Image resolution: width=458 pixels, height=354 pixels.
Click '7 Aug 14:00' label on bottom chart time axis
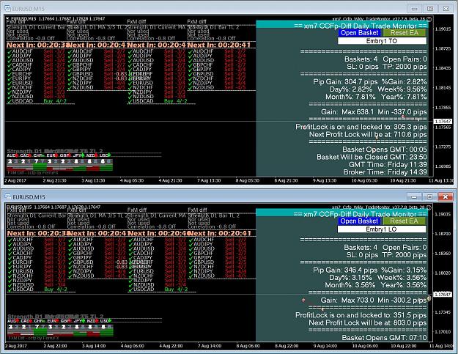coord(210,346)
